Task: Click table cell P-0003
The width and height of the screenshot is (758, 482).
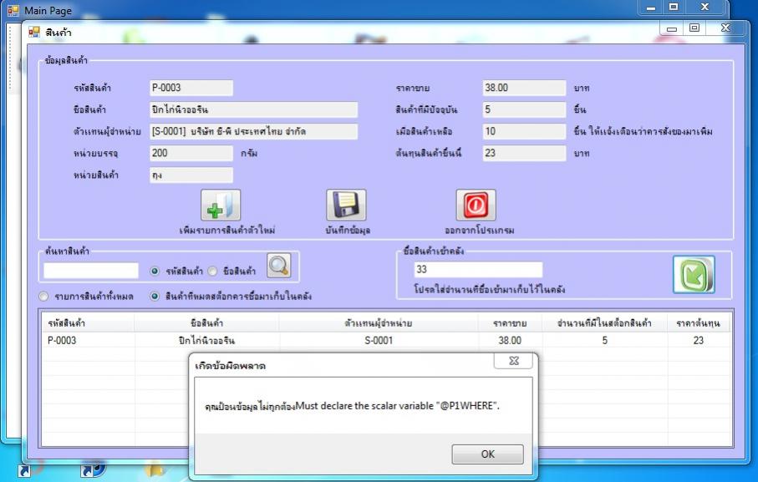Action: pos(61,341)
